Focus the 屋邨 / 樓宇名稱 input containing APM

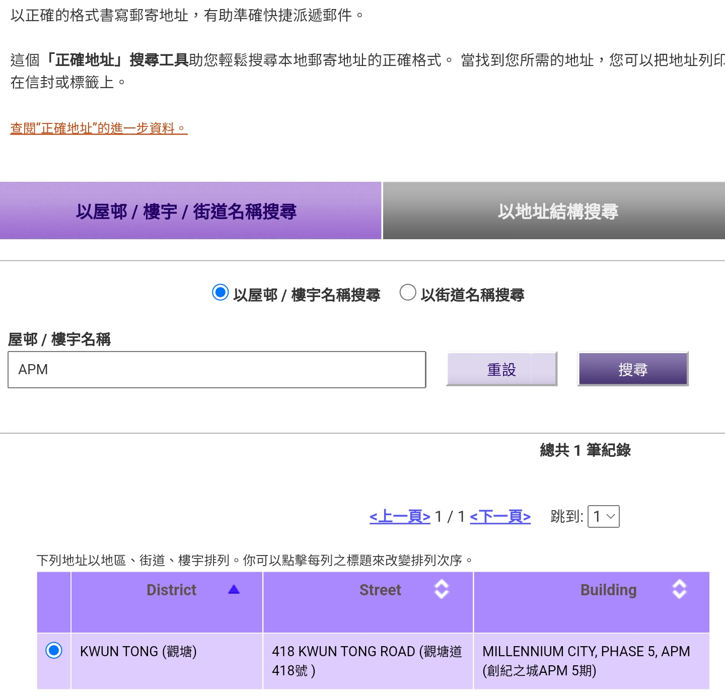pyautogui.click(x=217, y=370)
